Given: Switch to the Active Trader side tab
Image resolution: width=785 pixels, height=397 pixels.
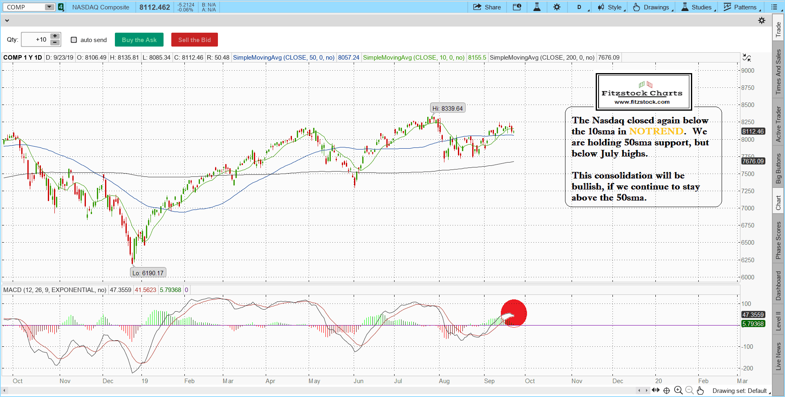Looking at the screenshot, I should (x=778, y=124).
